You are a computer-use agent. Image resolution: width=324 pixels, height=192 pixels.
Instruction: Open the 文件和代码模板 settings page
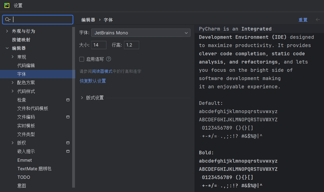point(33,108)
